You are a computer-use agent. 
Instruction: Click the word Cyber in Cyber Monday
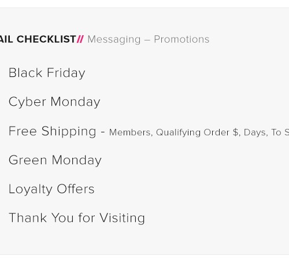(27, 102)
